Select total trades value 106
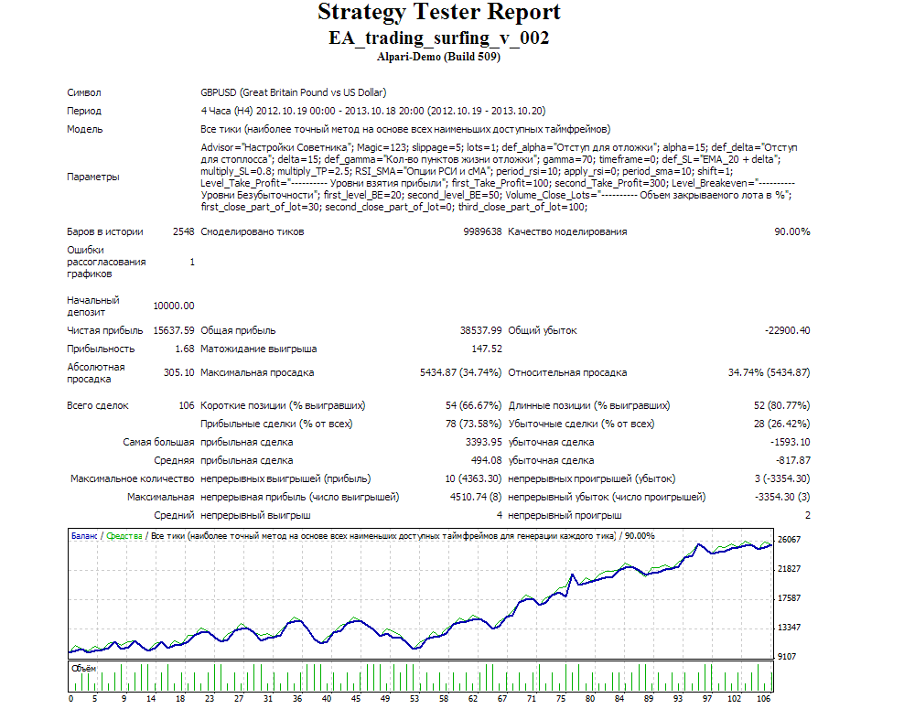The image size is (915, 709). 186,405
